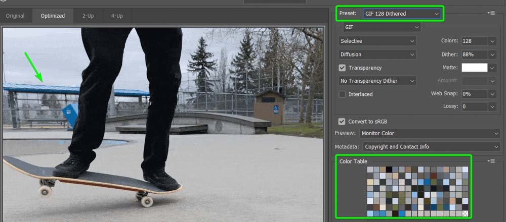Open the No Transparency Dither dropdown

click(377, 81)
